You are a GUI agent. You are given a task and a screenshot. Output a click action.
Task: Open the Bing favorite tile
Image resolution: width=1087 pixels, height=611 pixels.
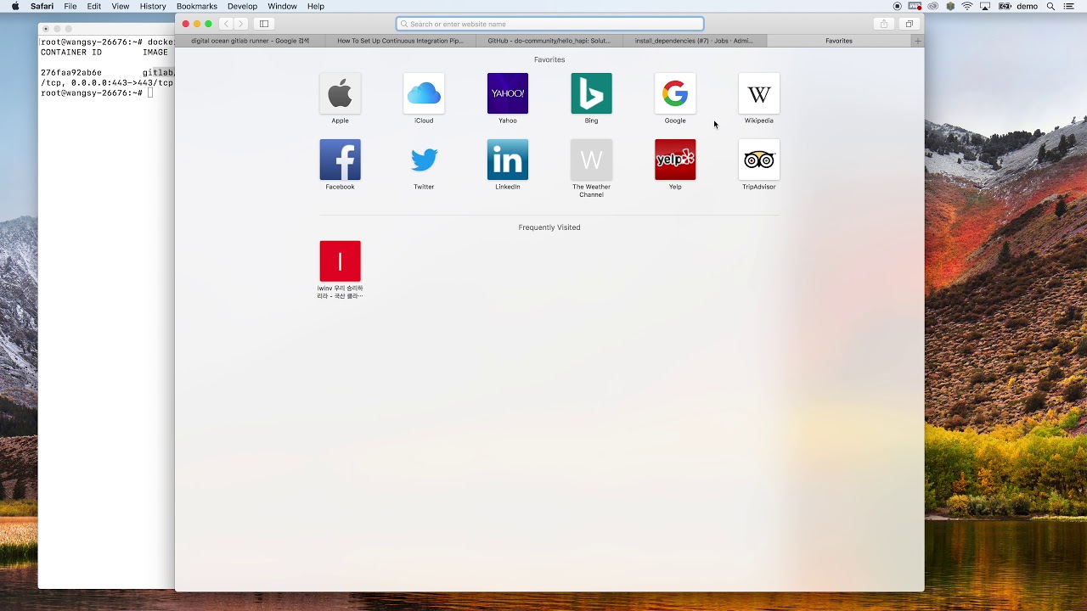tap(591, 93)
